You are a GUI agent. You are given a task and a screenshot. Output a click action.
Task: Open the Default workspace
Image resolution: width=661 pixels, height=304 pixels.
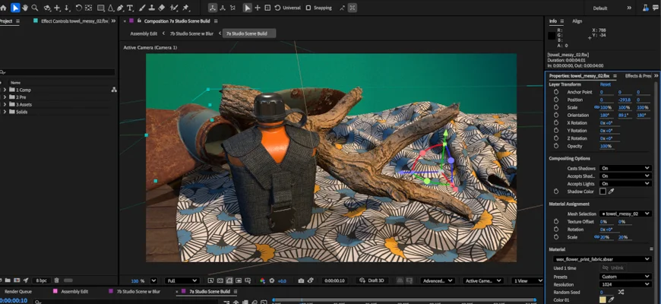(600, 8)
